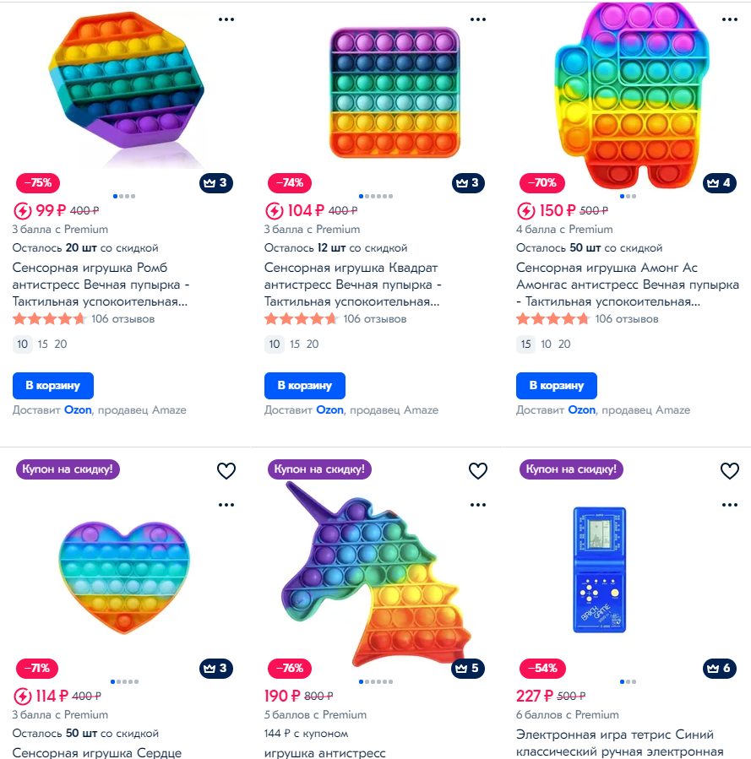Image resolution: width=751 pixels, height=759 pixels.
Task: Add Ромб sensory toy to cart
Action: (52, 385)
